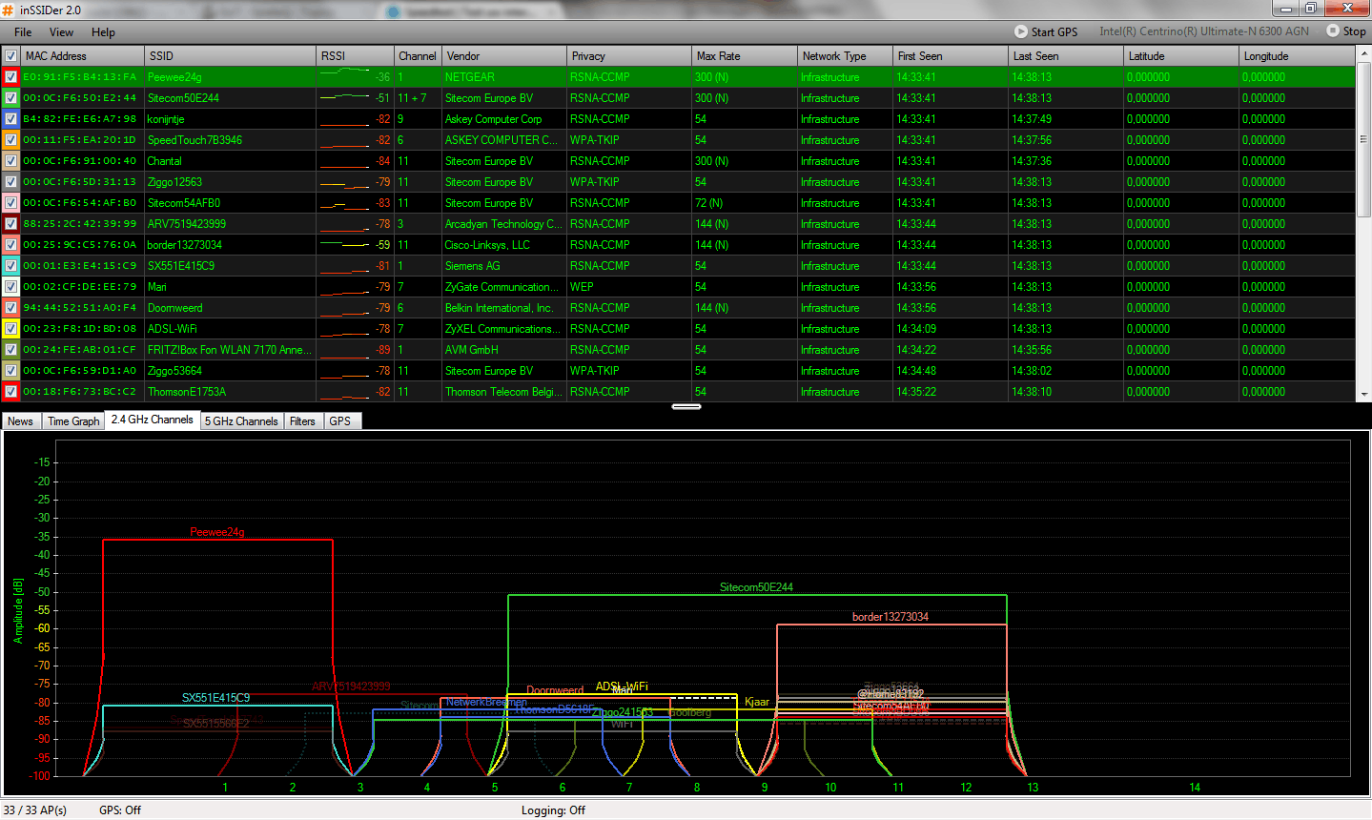Screen dimensions: 1372x820
Task: Select the 2.4 GHz Channels tab
Action: pos(153,420)
